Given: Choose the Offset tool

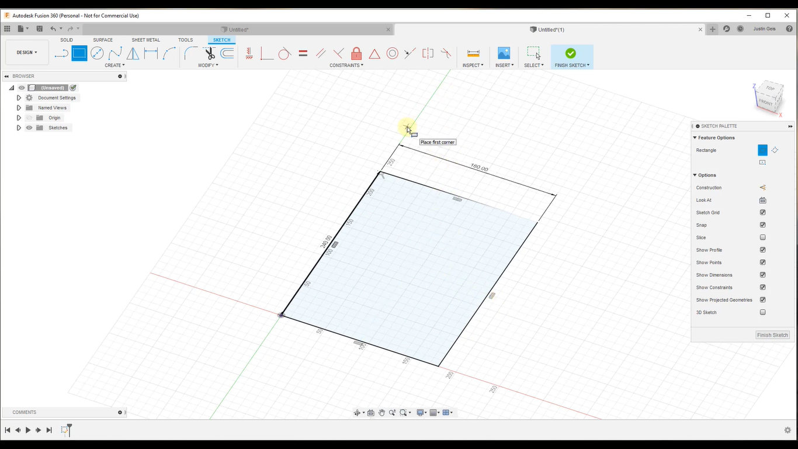Looking at the screenshot, I should (227, 54).
